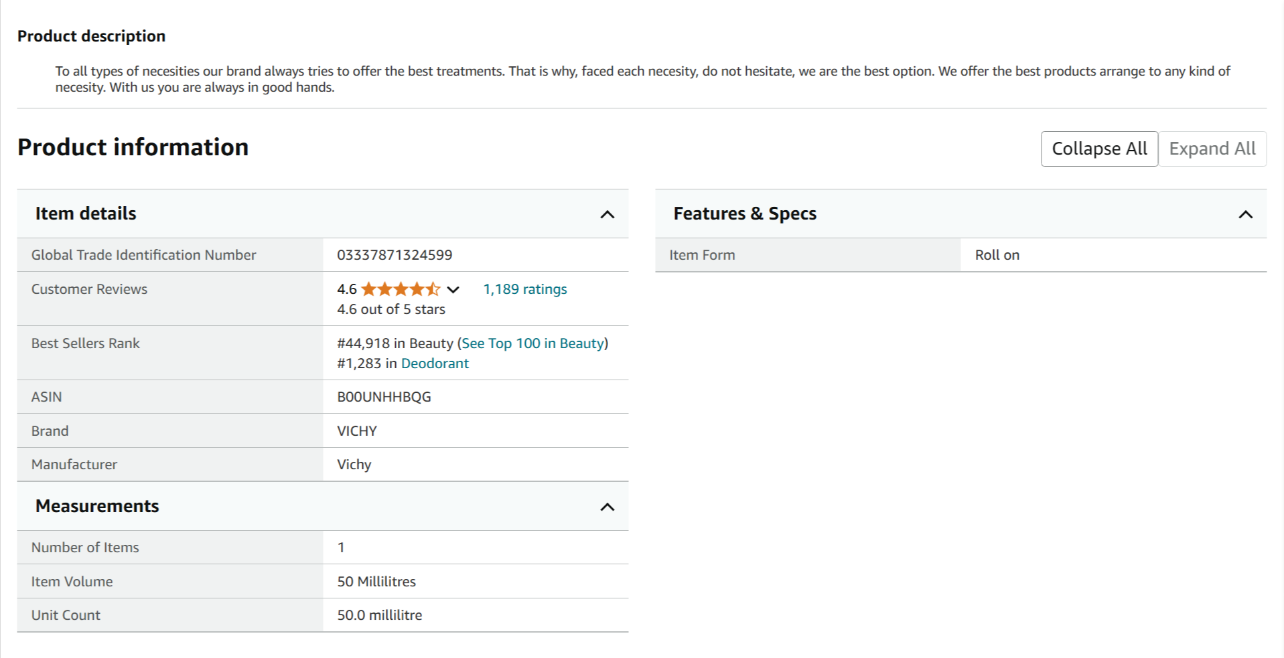The height and width of the screenshot is (658, 1284).
Task: Open the Deodorant category link
Action: click(435, 363)
